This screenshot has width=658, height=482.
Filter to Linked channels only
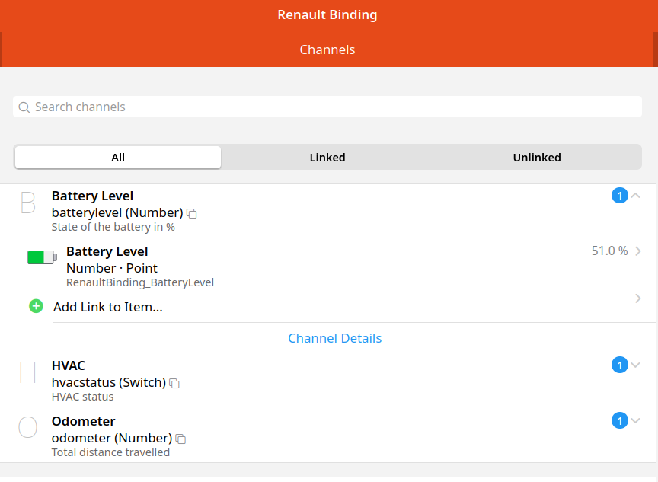327,158
